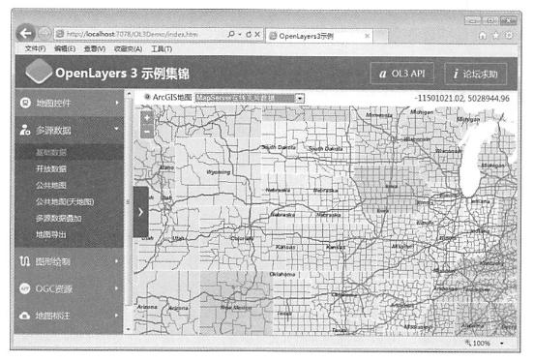Viewport: 534px width, 362px height.
Task: Click the OpenLayers logo icon in header
Action: [39, 71]
